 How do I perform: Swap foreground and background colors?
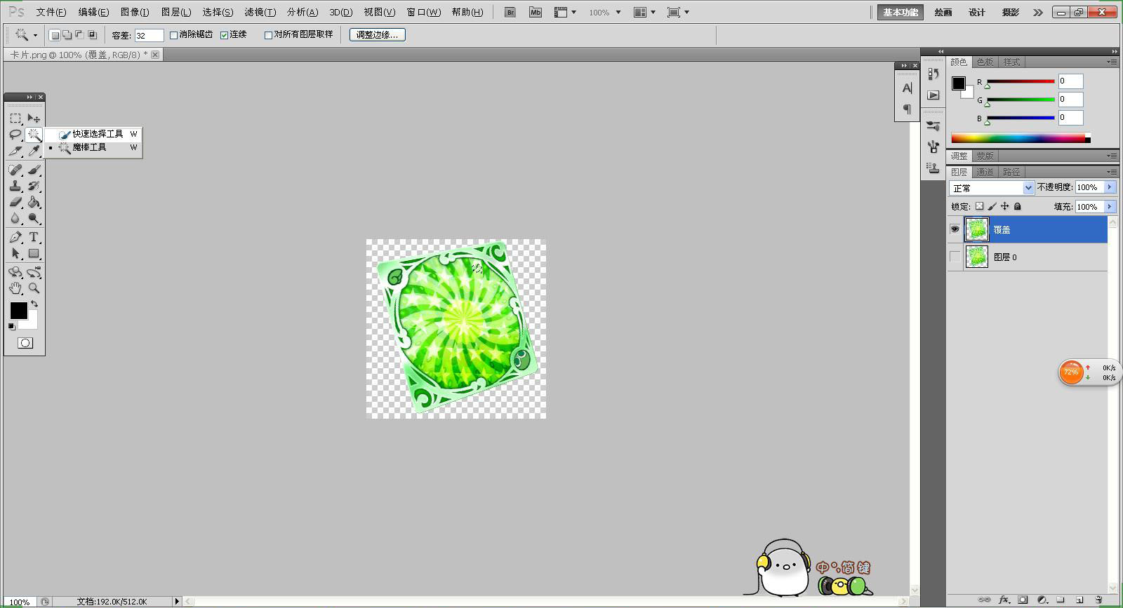(x=34, y=304)
